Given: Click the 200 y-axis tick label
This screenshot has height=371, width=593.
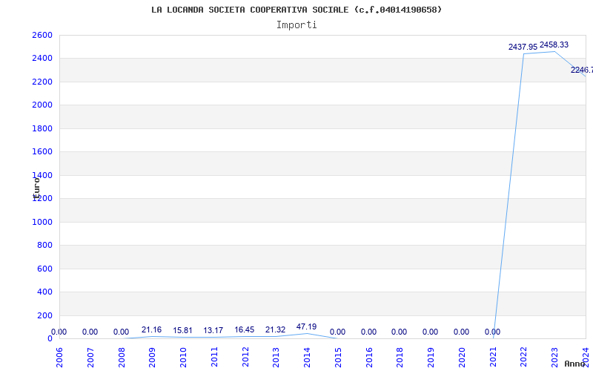Looking at the screenshot, I should [x=44, y=316].
